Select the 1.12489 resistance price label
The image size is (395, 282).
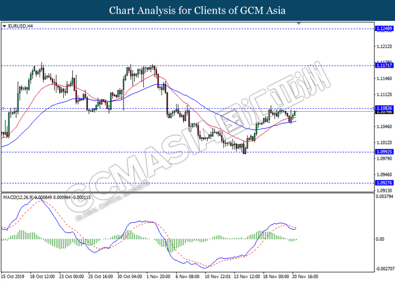pos(384,28)
